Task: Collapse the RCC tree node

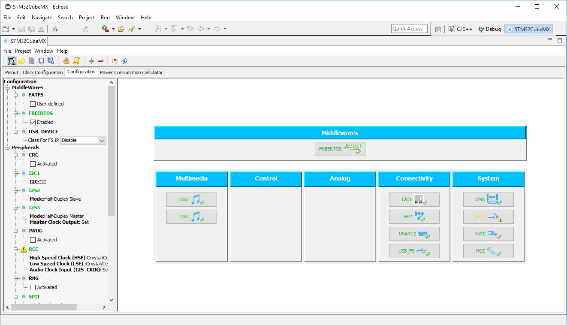Action: click(x=15, y=249)
